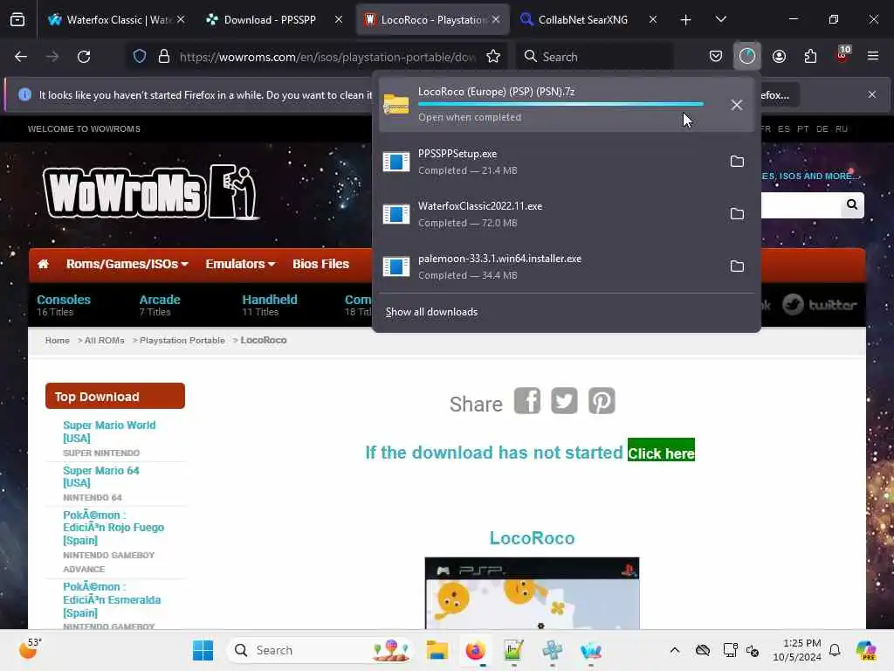Switch to Waterfox Classic tab
The height and width of the screenshot is (671, 894).
click(x=116, y=19)
